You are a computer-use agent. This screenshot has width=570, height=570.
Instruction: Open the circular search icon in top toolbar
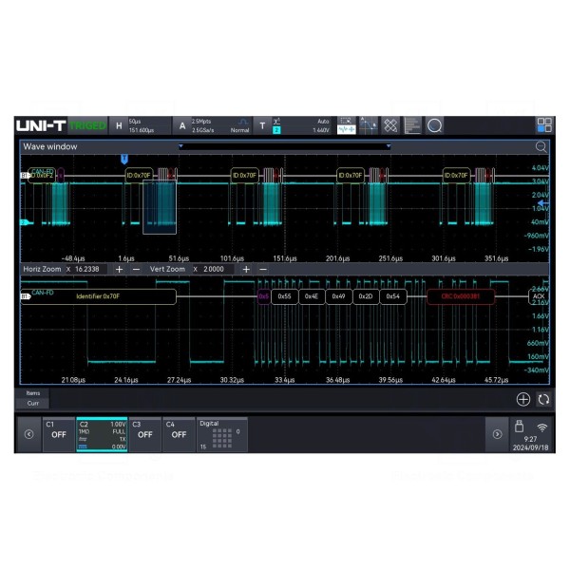(434, 125)
